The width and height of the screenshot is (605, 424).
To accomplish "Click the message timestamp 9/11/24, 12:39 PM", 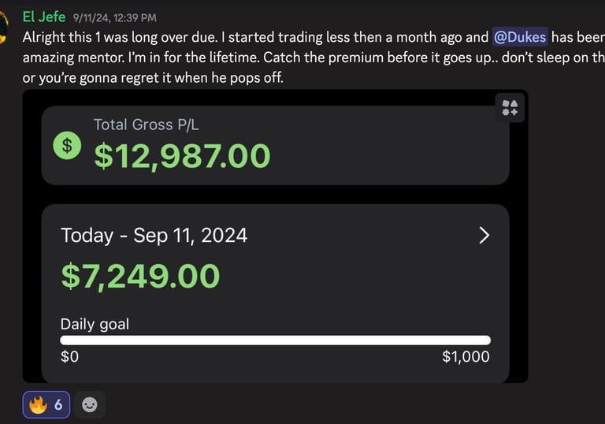I will click(114, 18).
